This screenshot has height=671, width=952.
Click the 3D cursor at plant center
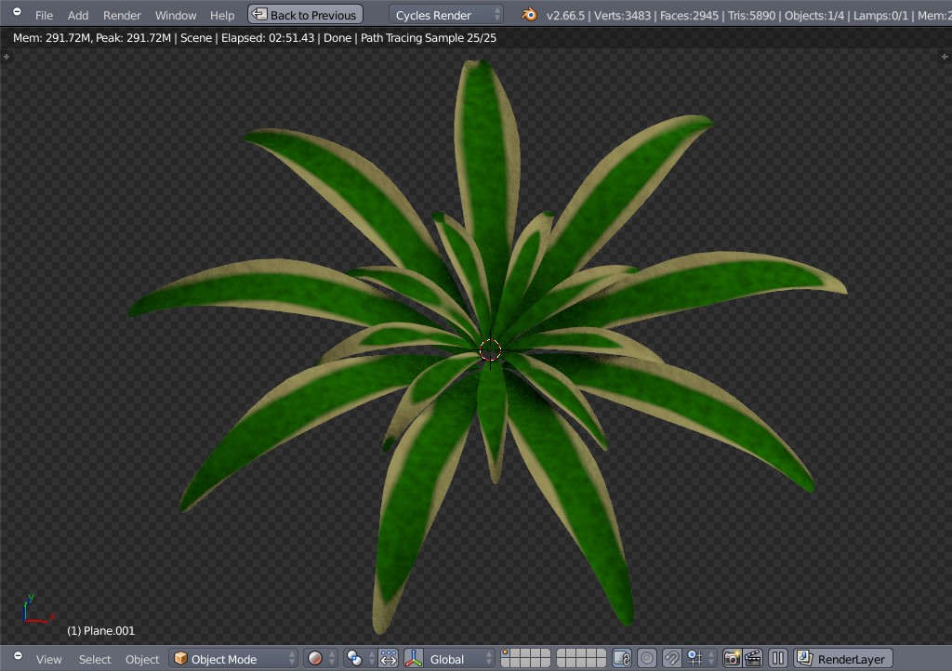pos(490,350)
